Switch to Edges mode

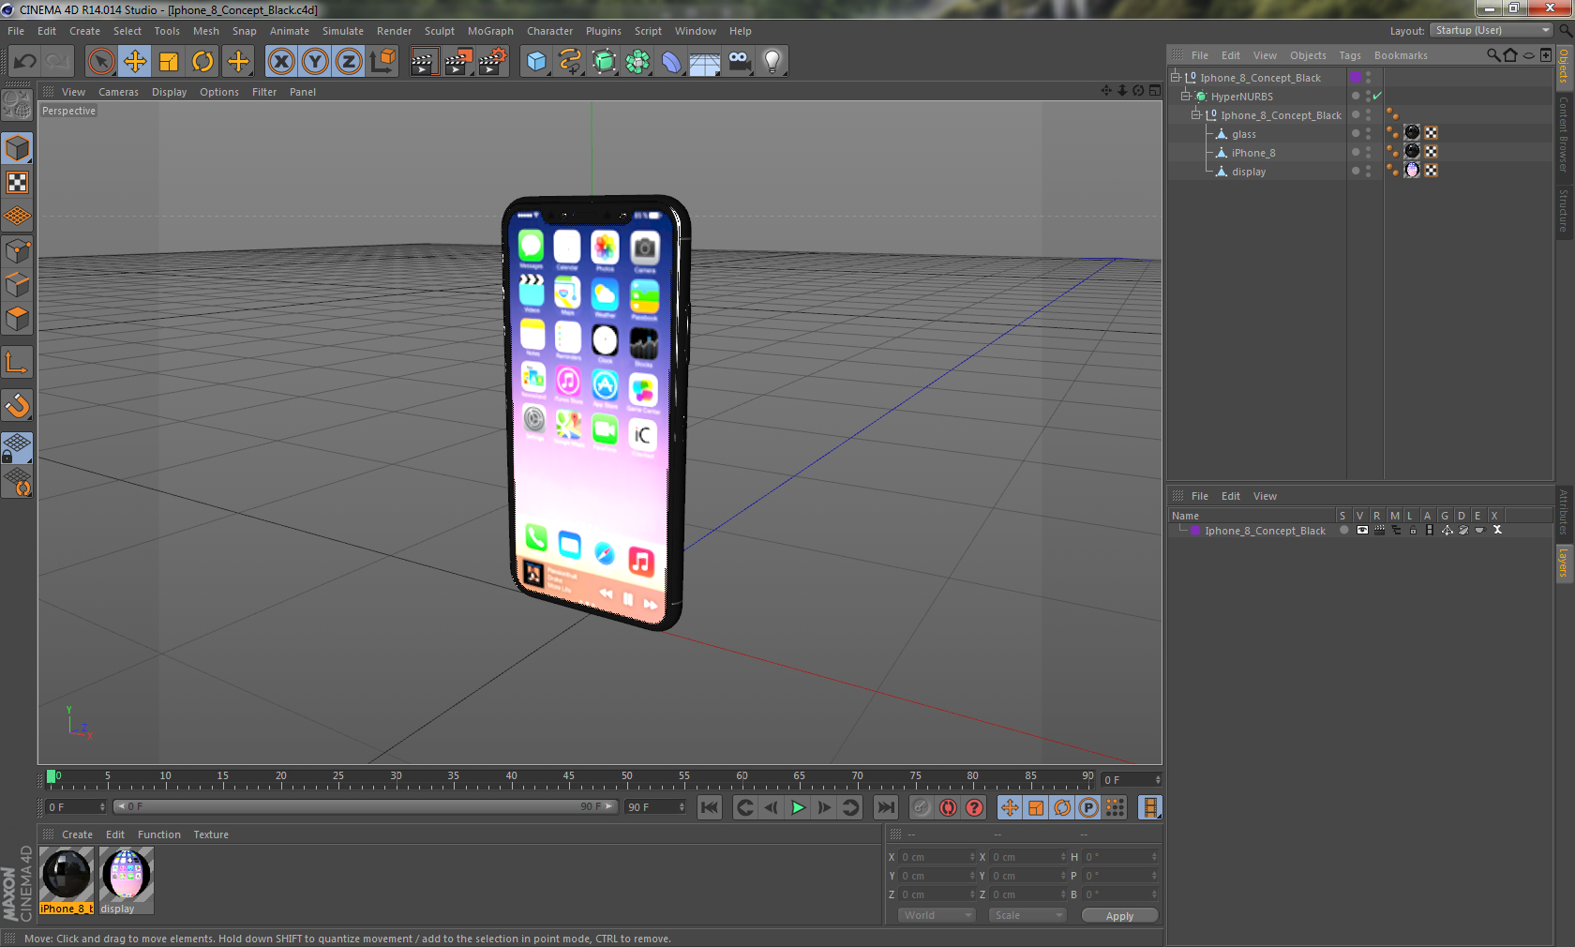pyautogui.click(x=17, y=284)
